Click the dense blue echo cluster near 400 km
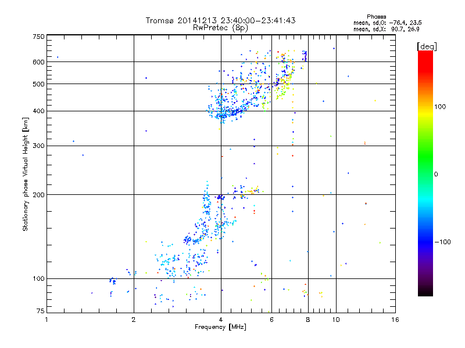The width and height of the screenshot is (465, 348). tap(227, 113)
